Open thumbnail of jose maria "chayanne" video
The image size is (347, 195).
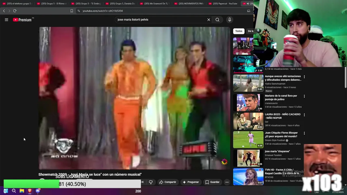248,158
